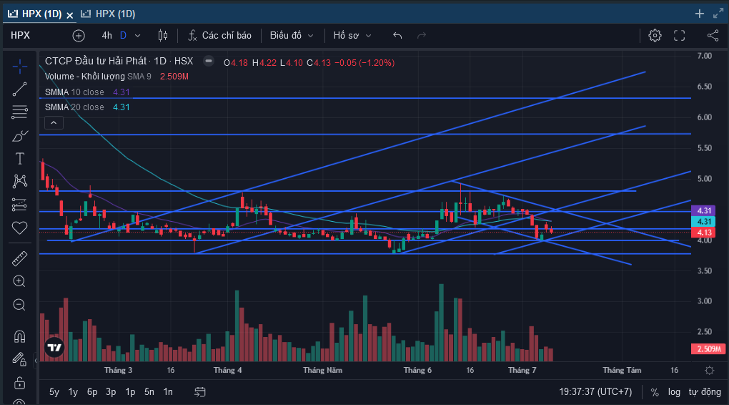Select the text annotation tool
This screenshot has width=729, height=405.
(x=19, y=159)
